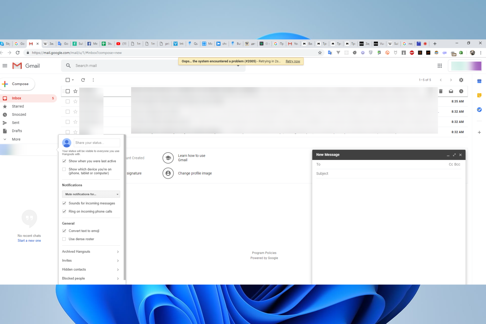Mark first email as read envelope icon
This screenshot has height=324, width=486.
(x=451, y=91)
